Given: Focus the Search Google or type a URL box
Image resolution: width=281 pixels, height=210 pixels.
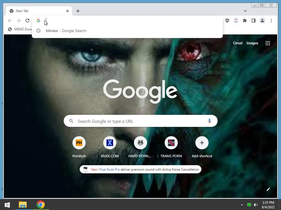Looking at the screenshot, I should [x=140, y=121].
